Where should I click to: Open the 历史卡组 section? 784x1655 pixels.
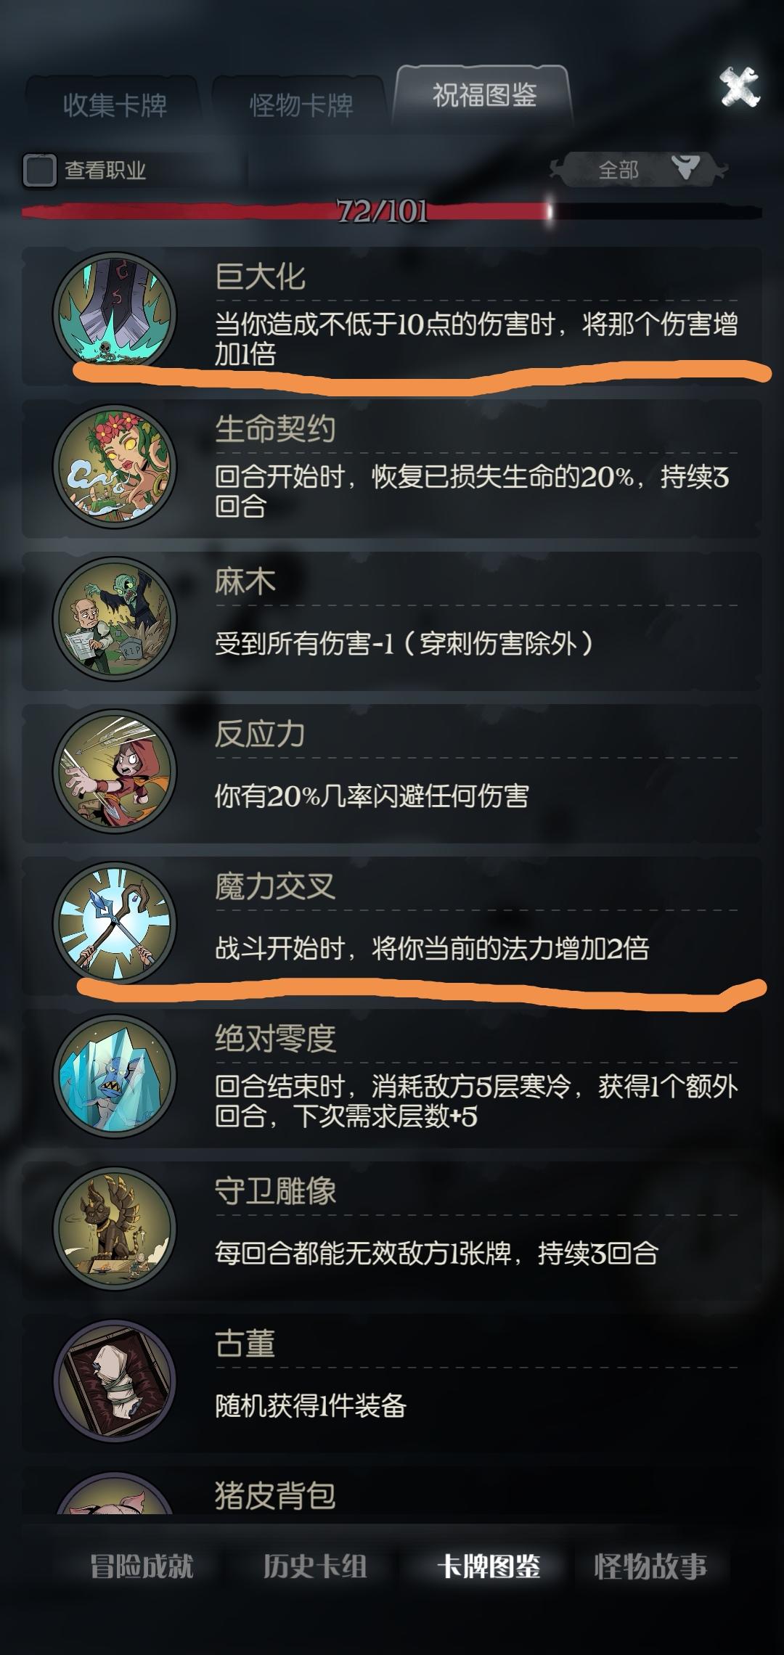(315, 1566)
